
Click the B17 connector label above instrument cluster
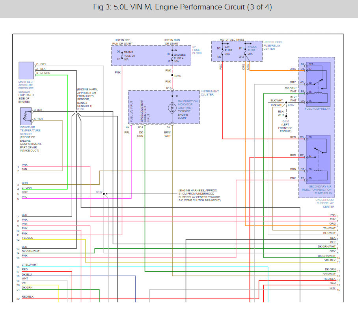168,88
